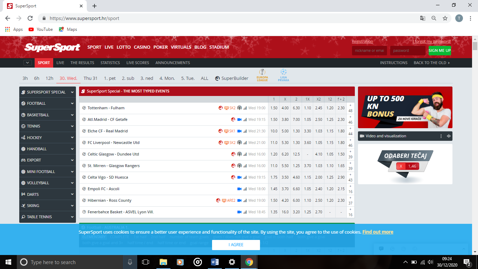Open three-dot options in Video and visualization panel

(441, 136)
